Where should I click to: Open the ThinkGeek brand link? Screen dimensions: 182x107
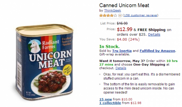(113, 11)
